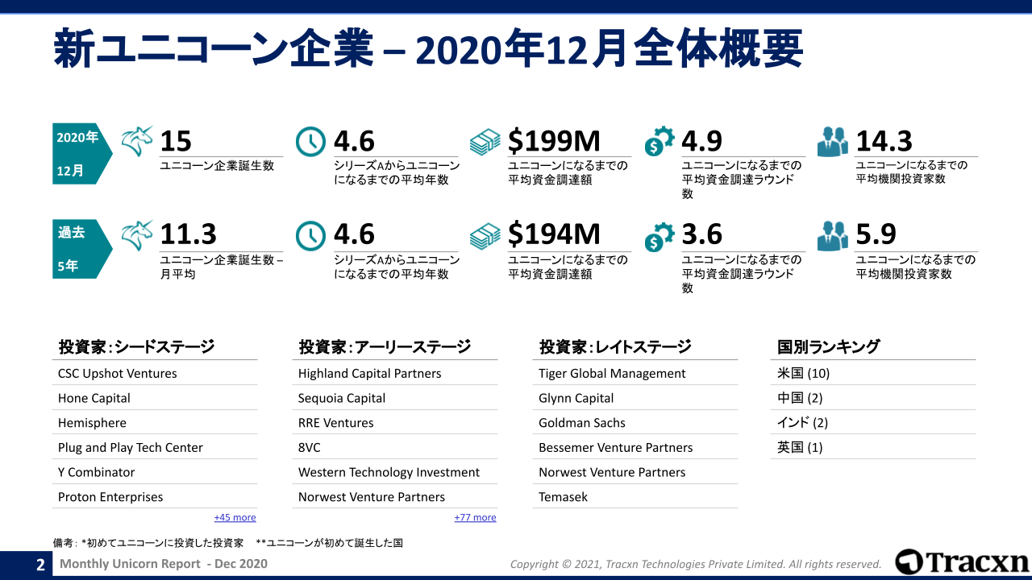Image resolution: width=1032 pixels, height=580 pixels.
Task: Select Western Technology Investment row
Action: [395, 473]
